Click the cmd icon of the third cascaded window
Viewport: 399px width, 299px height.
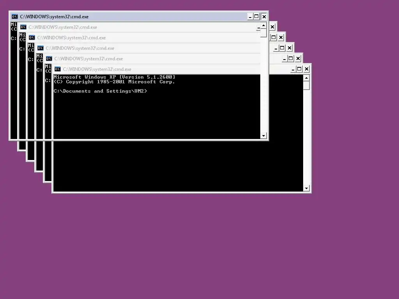coord(32,38)
